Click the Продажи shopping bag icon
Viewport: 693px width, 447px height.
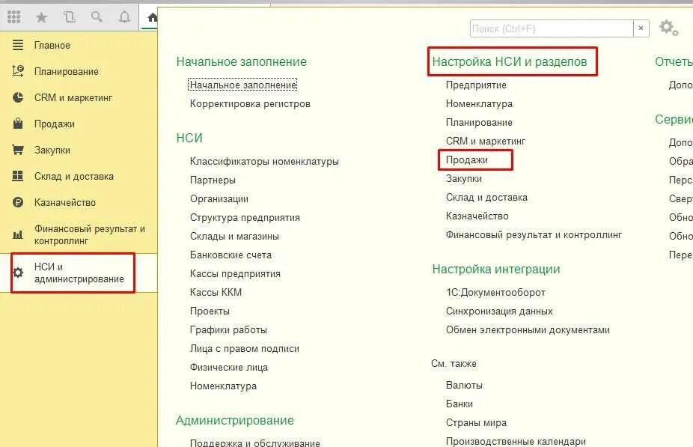18,124
